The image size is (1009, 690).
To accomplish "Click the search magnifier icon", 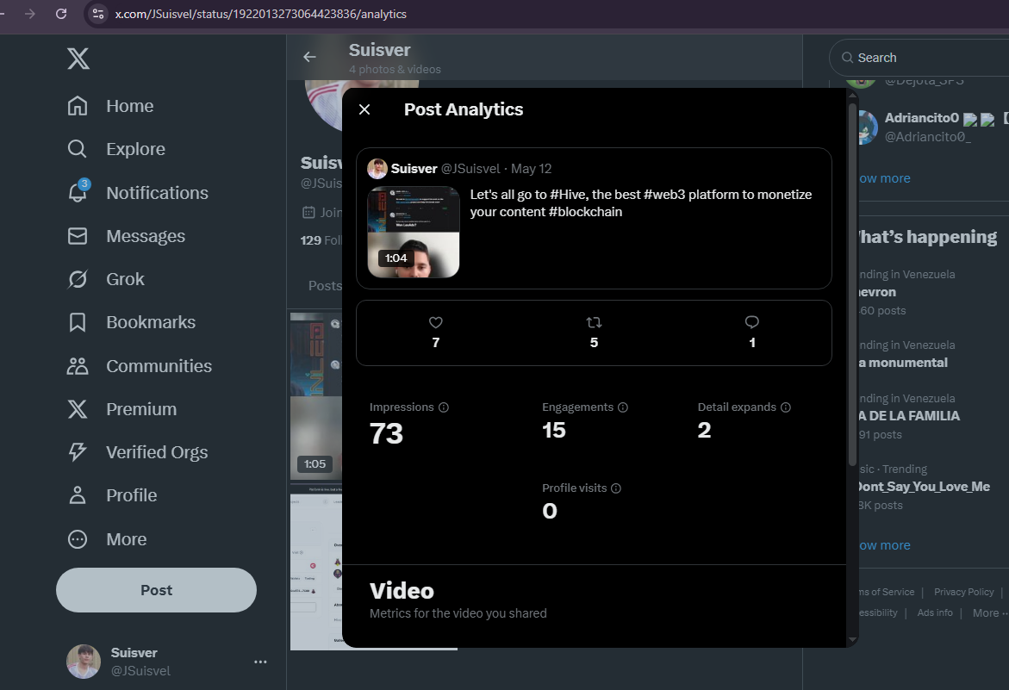I will [x=848, y=58].
